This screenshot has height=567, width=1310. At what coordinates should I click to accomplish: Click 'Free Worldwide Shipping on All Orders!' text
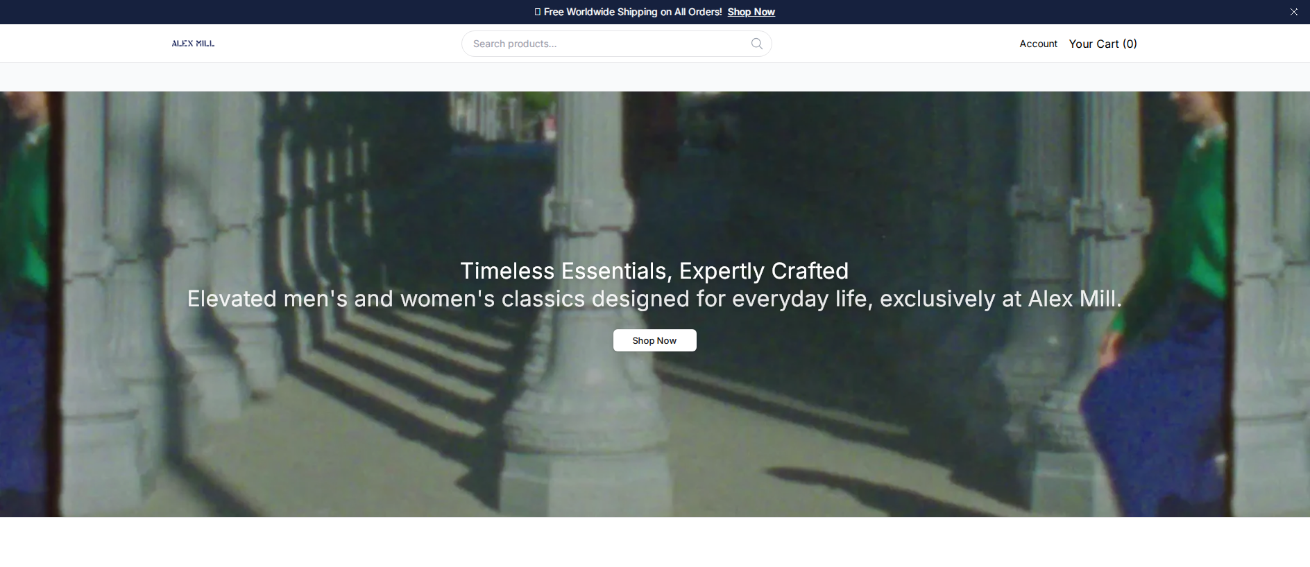click(633, 12)
